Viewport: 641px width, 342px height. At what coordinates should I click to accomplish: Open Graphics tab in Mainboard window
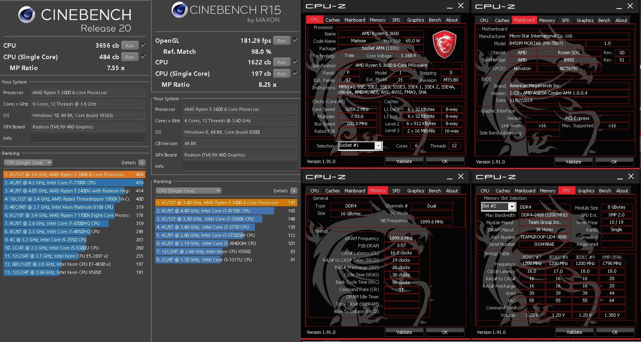585,20
